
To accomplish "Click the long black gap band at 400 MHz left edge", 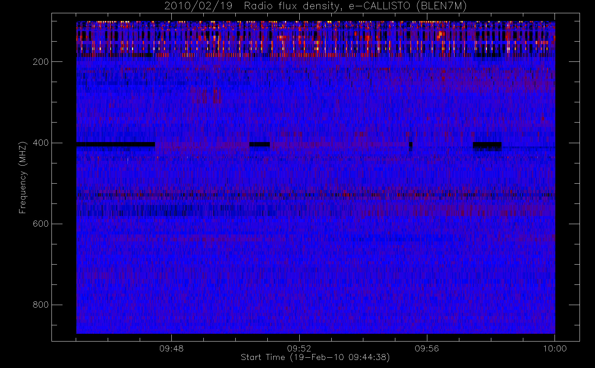I will coord(115,144).
